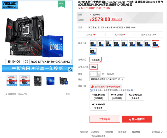View the last gallery thumbnail with motherboard and CPU
The width and height of the screenshot is (167, 138).
click(x=63, y=81)
